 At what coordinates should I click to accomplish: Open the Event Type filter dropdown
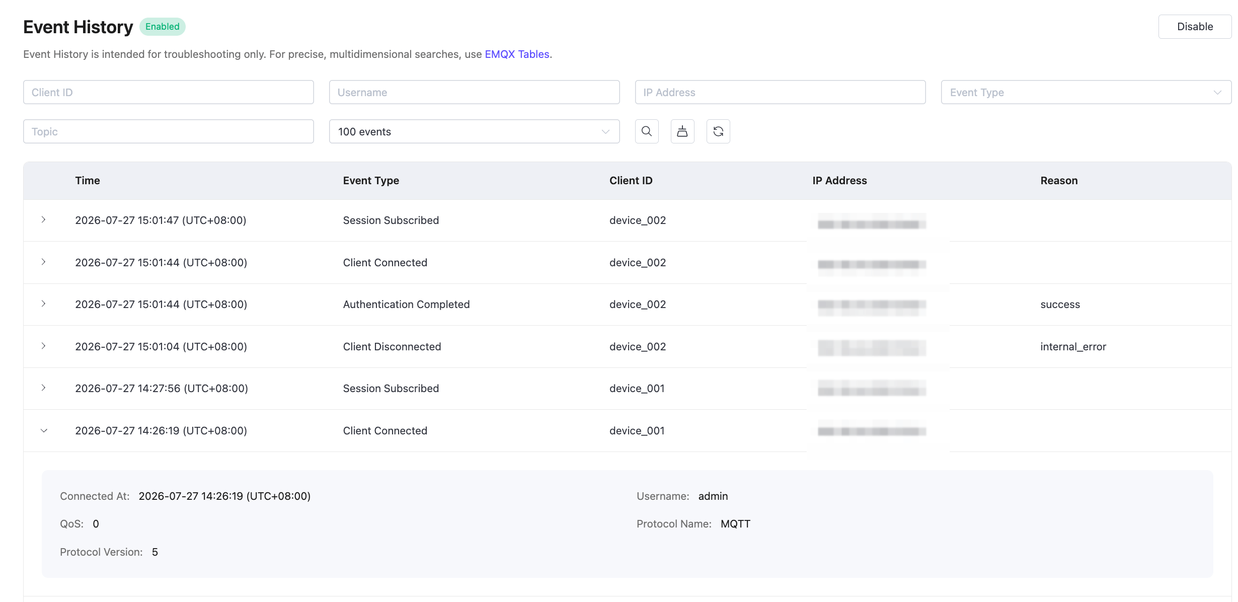(1086, 92)
